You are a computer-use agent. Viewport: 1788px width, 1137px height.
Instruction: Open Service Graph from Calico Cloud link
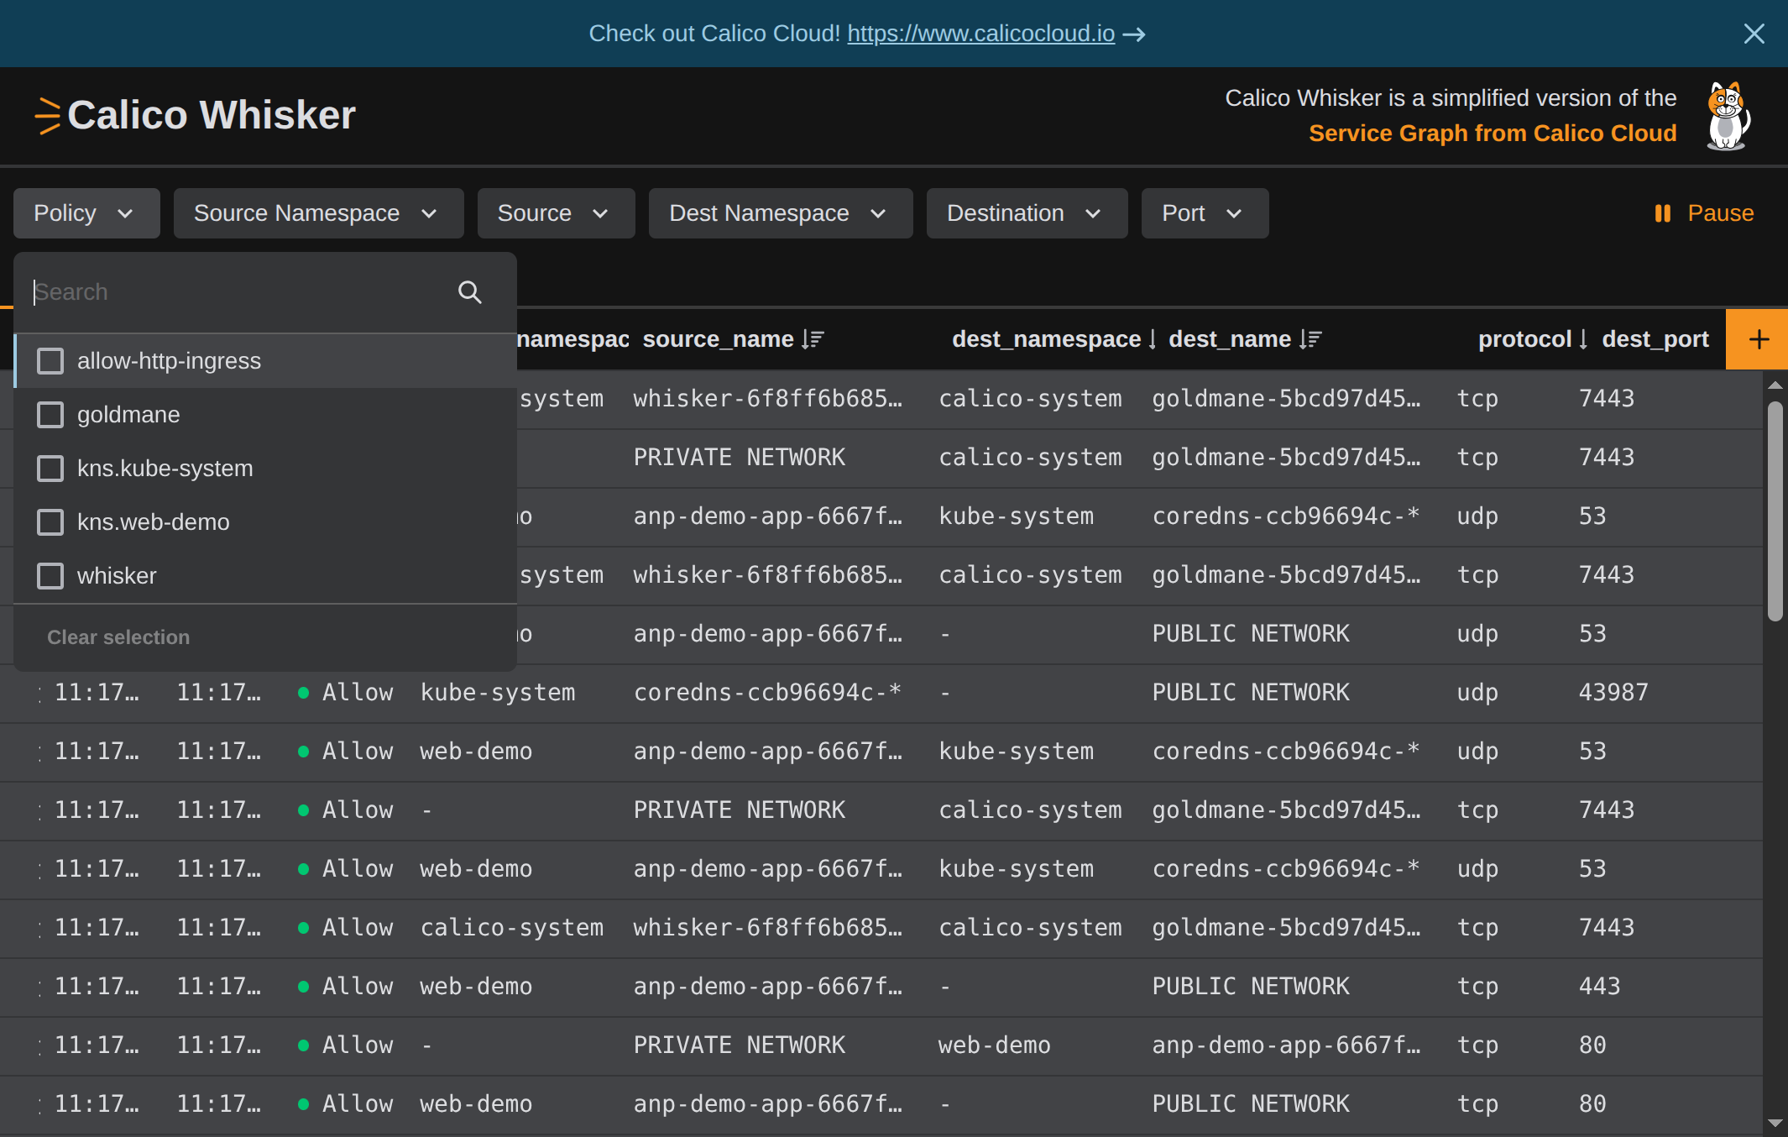pyautogui.click(x=1493, y=134)
